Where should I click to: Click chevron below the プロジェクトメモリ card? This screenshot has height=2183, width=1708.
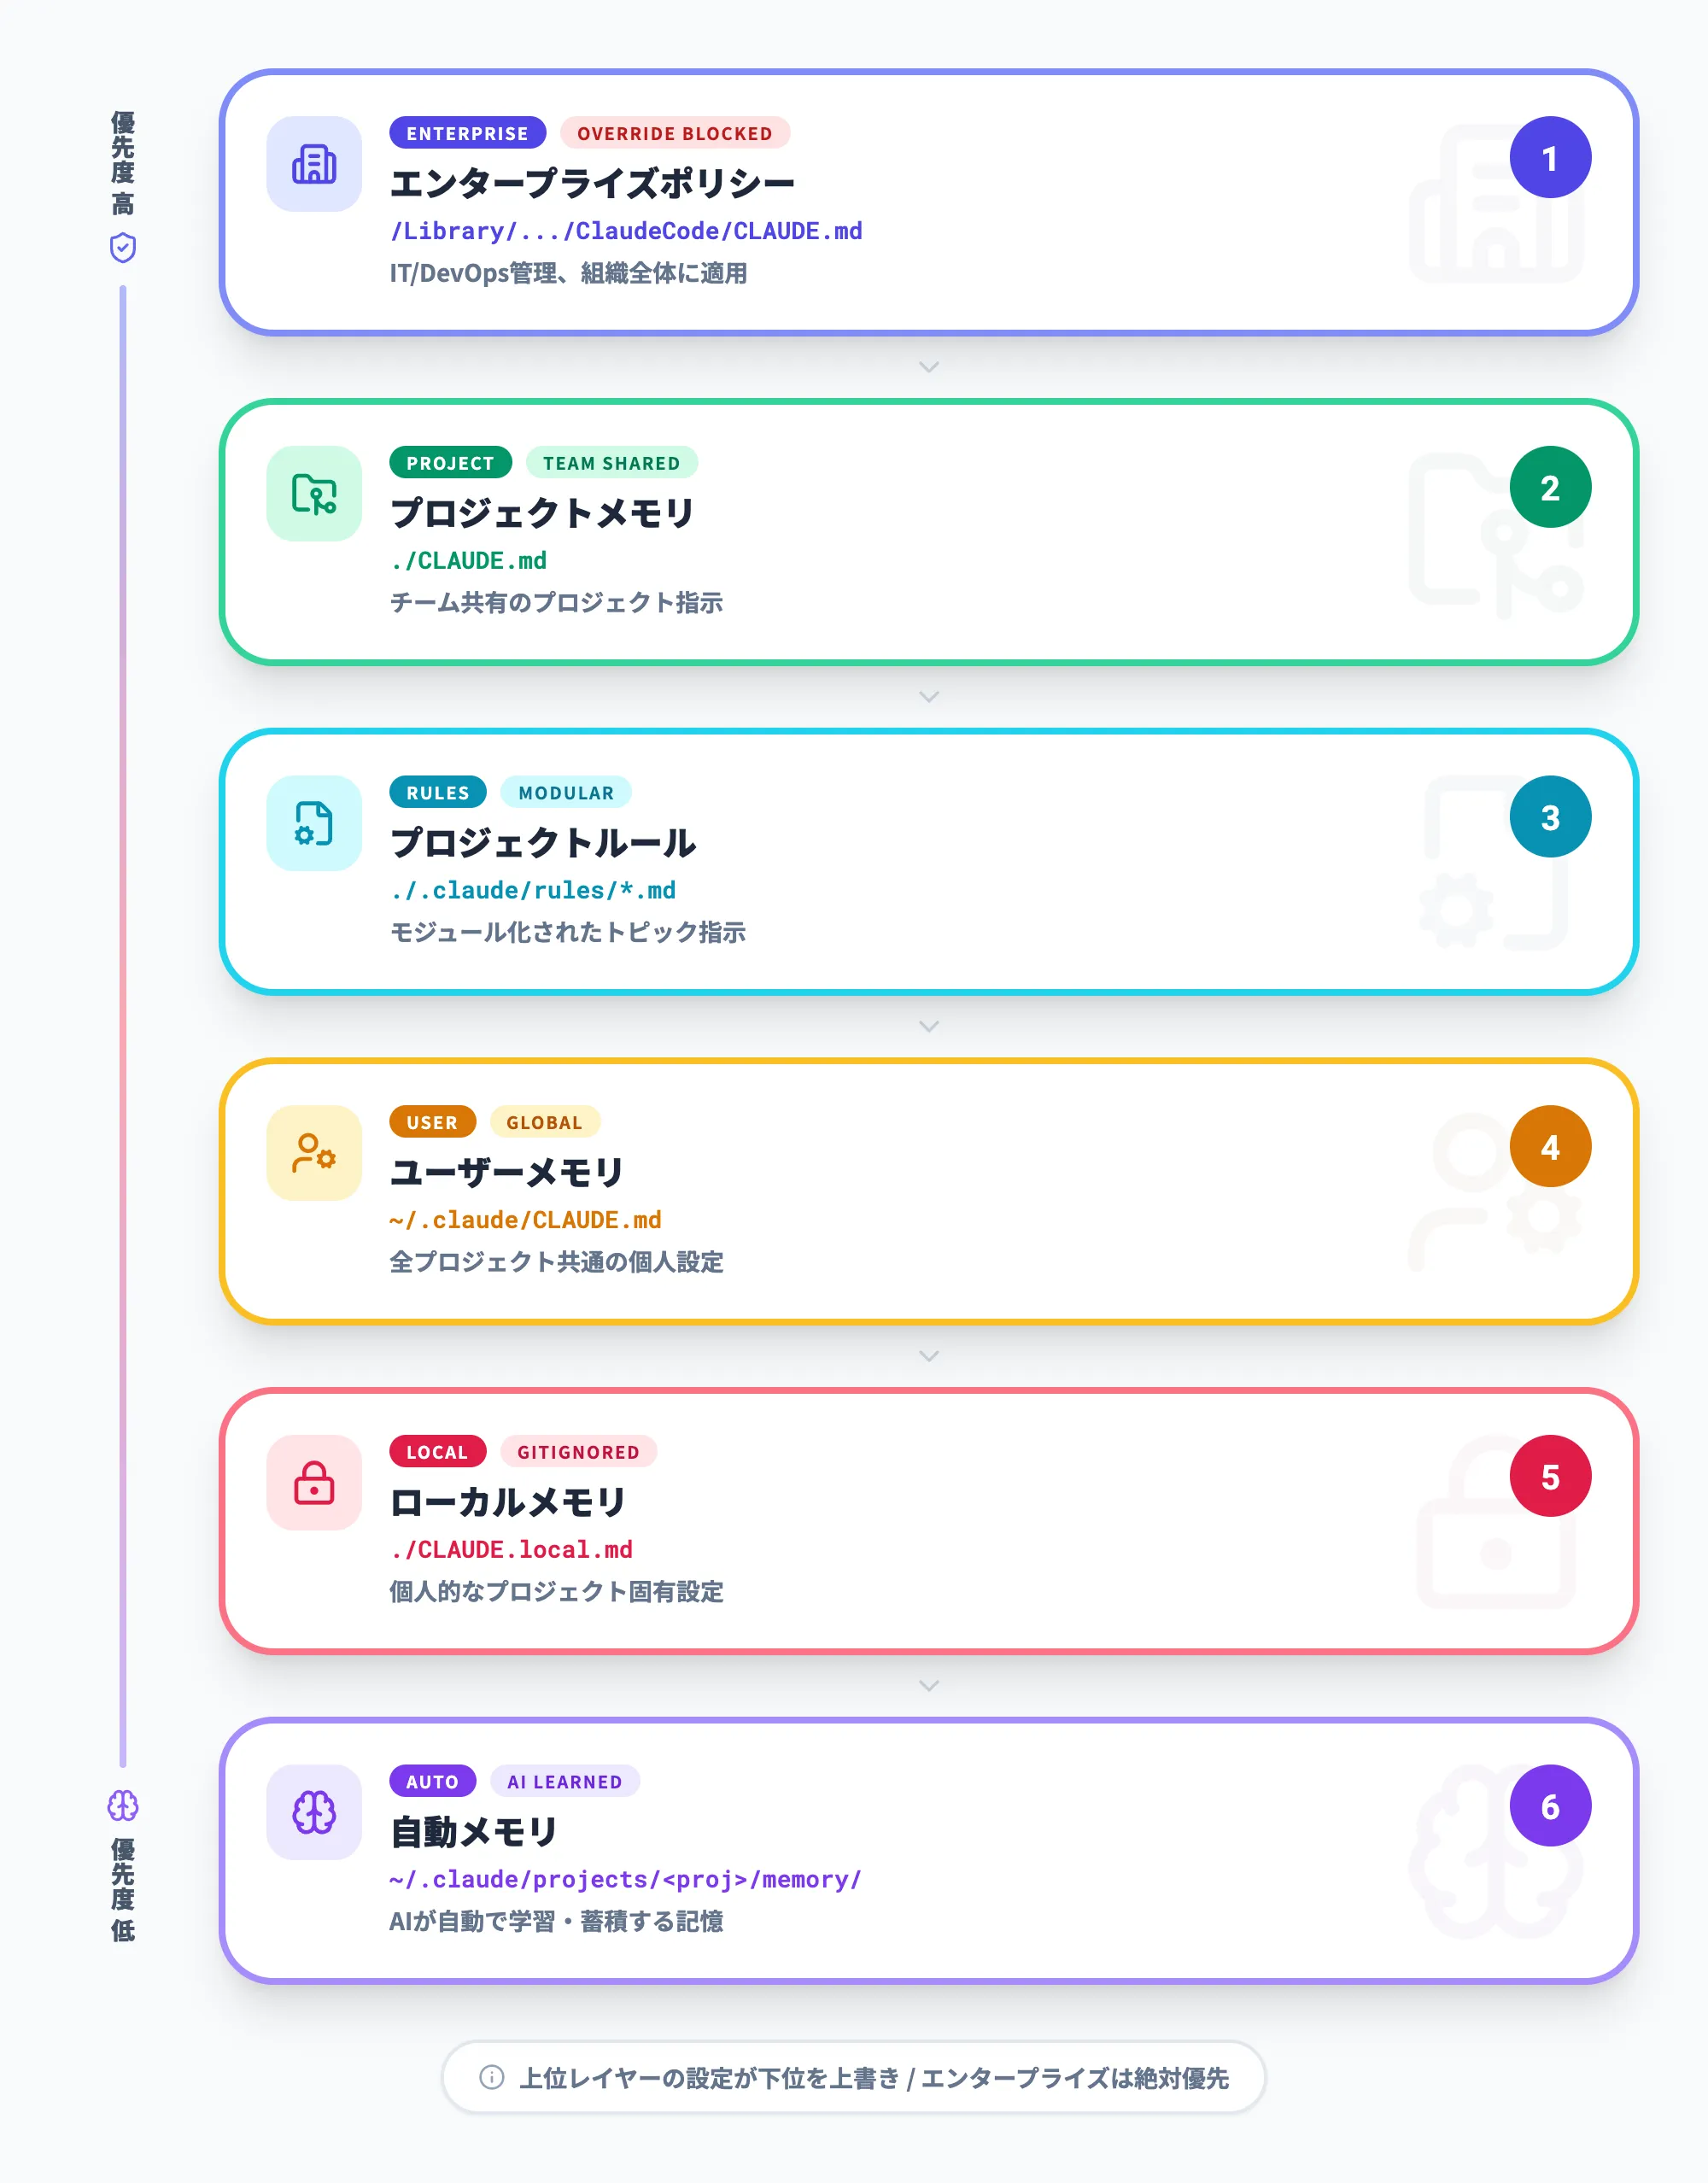(929, 697)
